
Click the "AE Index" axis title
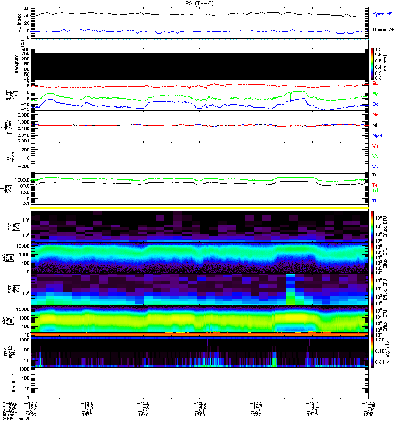20,23
